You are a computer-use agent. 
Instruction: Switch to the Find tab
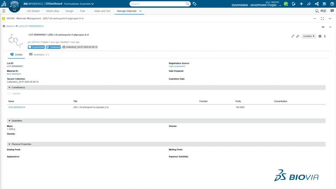point(83,11)
